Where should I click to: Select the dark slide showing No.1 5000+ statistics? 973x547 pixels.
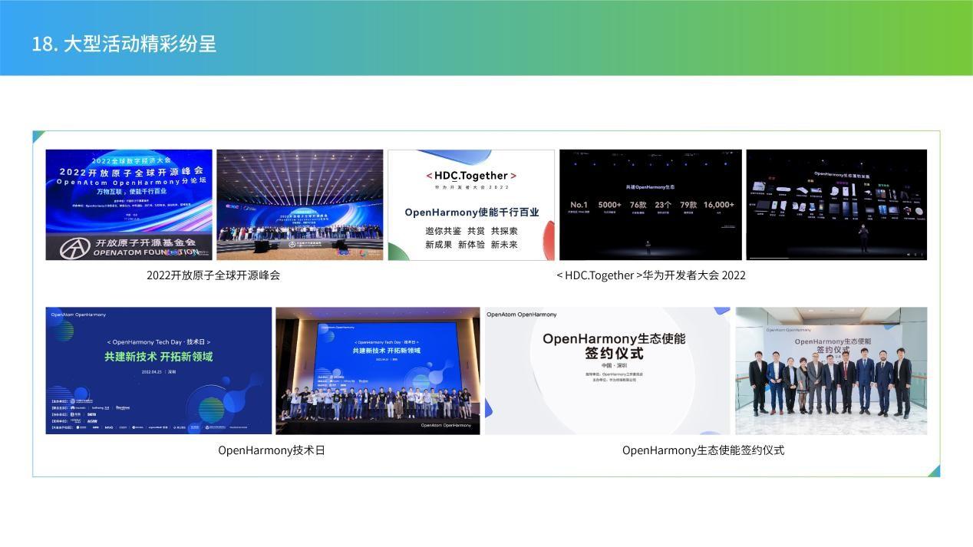click(x=651, y=205)
